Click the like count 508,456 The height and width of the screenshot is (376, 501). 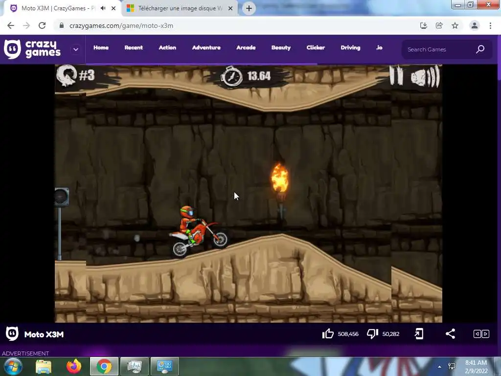(x=348, y=334)
